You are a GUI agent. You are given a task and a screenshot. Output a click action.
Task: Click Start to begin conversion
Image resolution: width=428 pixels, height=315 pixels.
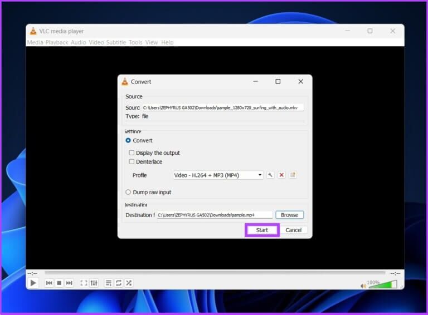(x=262, y=230)
